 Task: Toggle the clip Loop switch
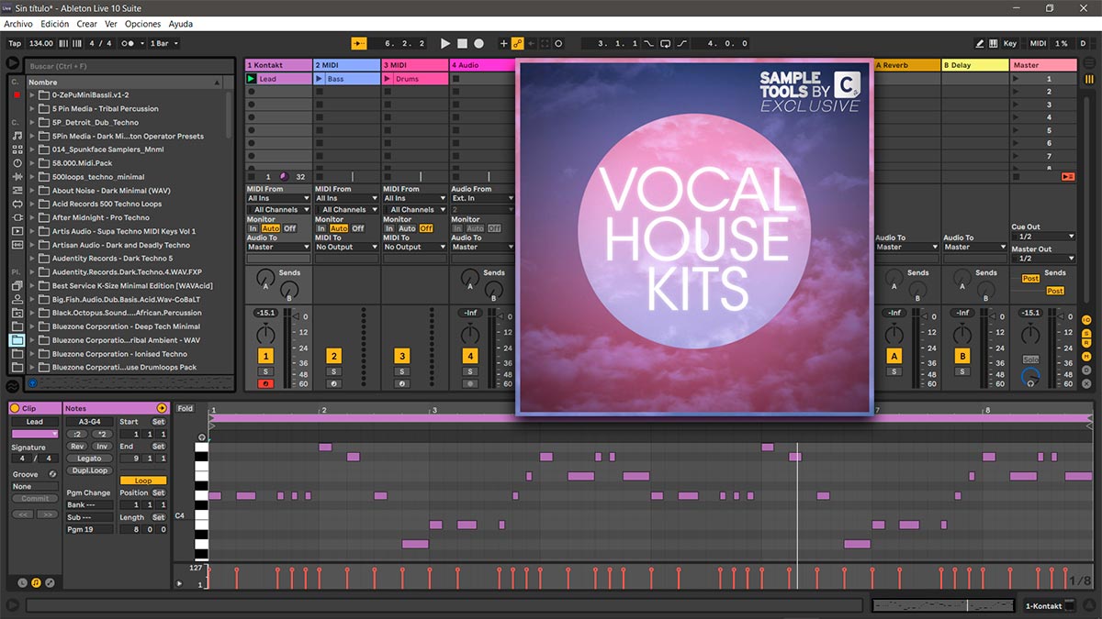(143, 481)
